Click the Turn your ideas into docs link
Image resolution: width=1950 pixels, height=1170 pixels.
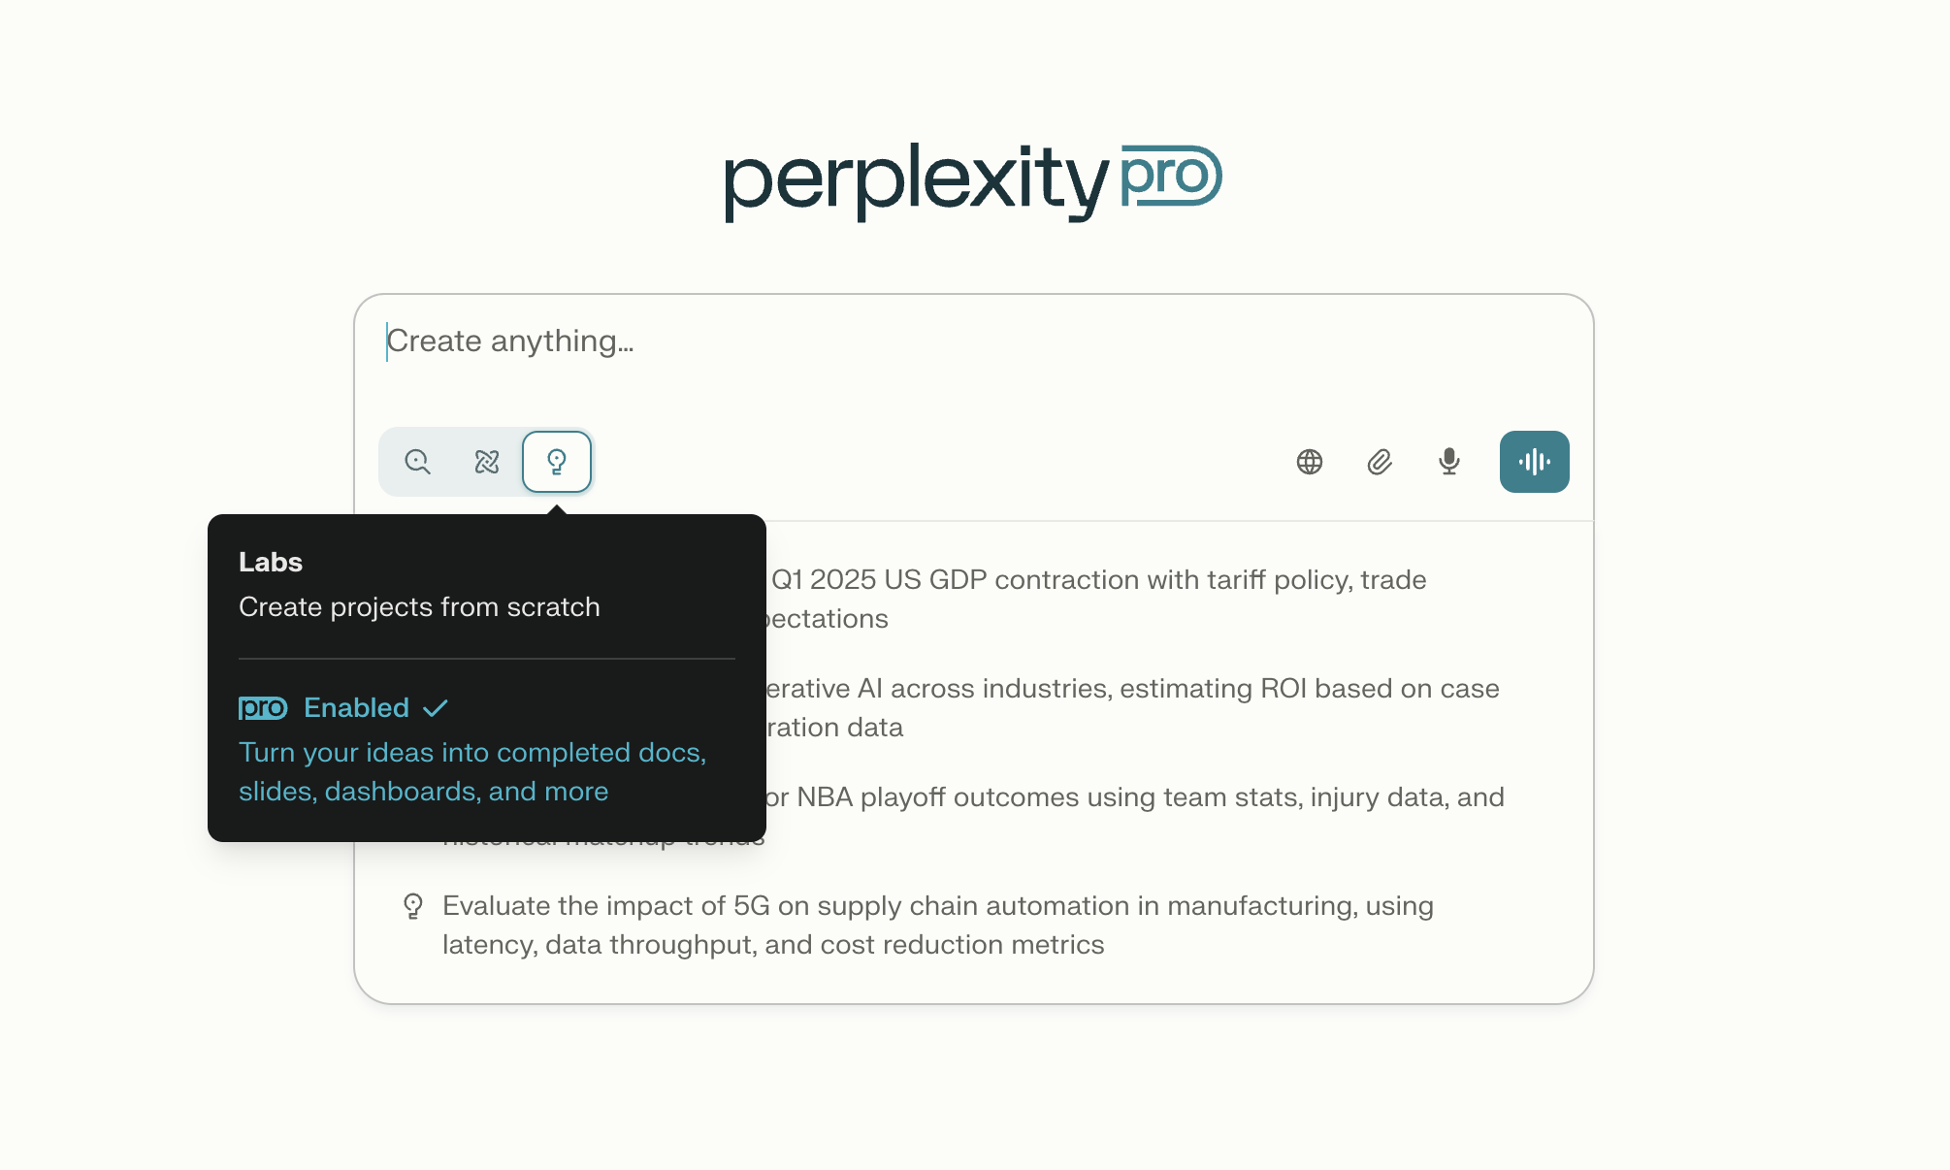(x=472, y=771)
